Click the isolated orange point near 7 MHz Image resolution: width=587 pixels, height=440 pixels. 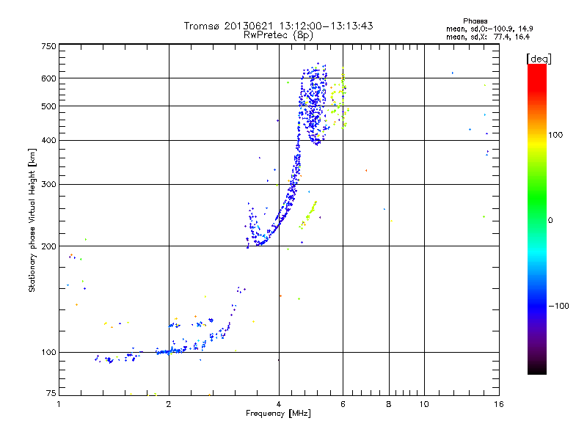click(x=366, y=171)
